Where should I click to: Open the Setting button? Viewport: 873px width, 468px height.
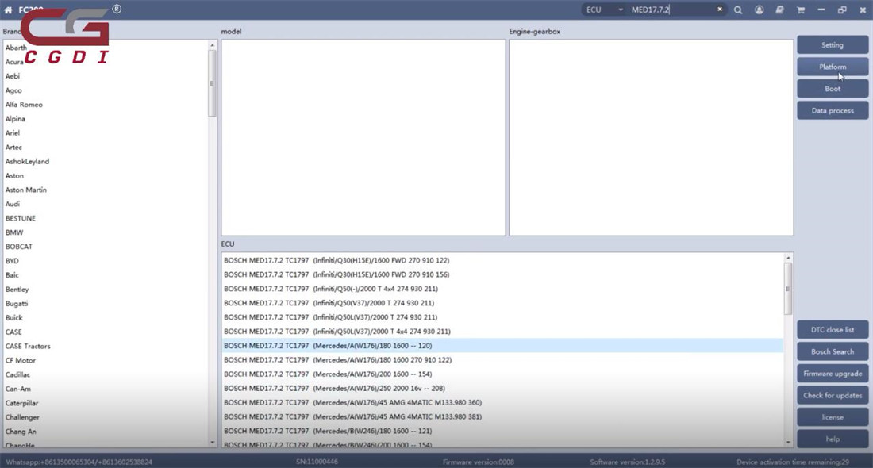833,45
